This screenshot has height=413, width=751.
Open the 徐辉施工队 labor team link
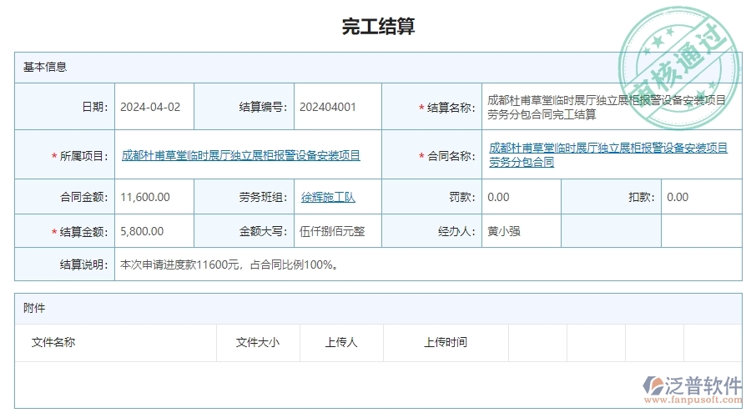point(328,197)
